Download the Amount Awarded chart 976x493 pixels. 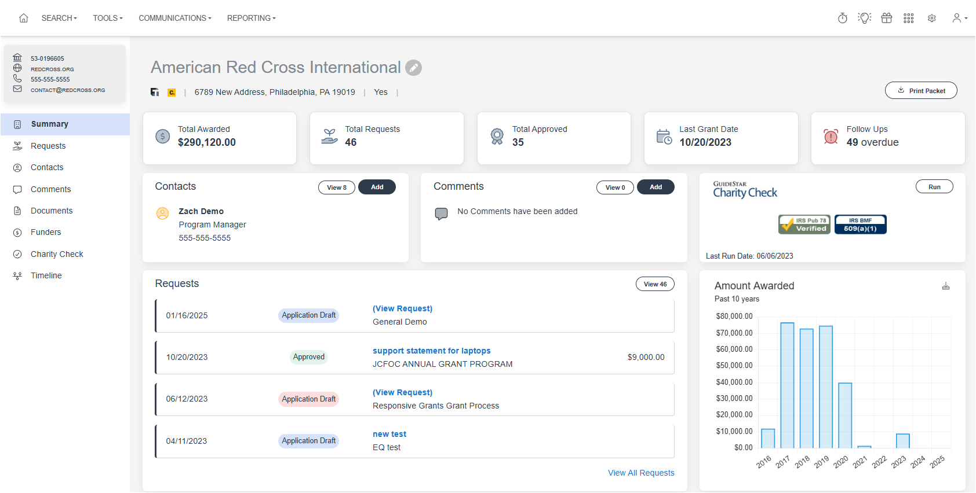click(x=946, y=286)
